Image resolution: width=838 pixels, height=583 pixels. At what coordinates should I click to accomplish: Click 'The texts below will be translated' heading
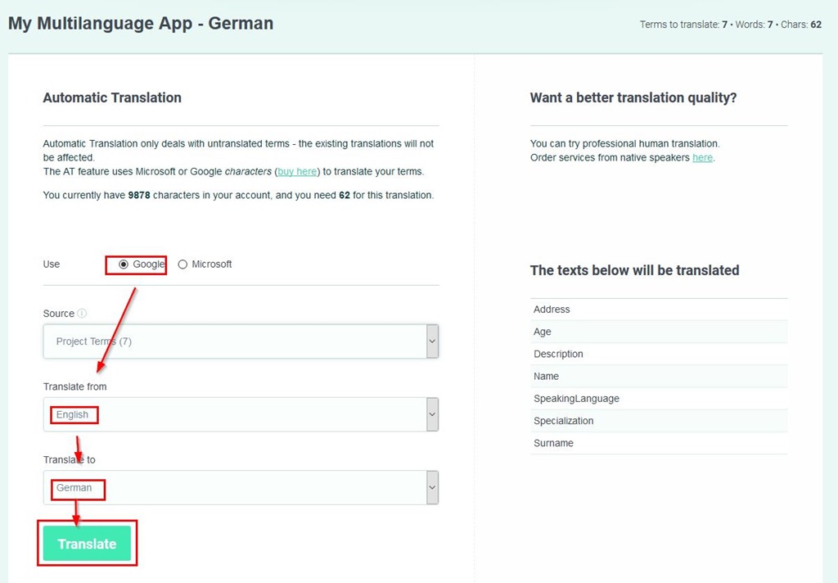pyautogui.click(x=634, y=270)
